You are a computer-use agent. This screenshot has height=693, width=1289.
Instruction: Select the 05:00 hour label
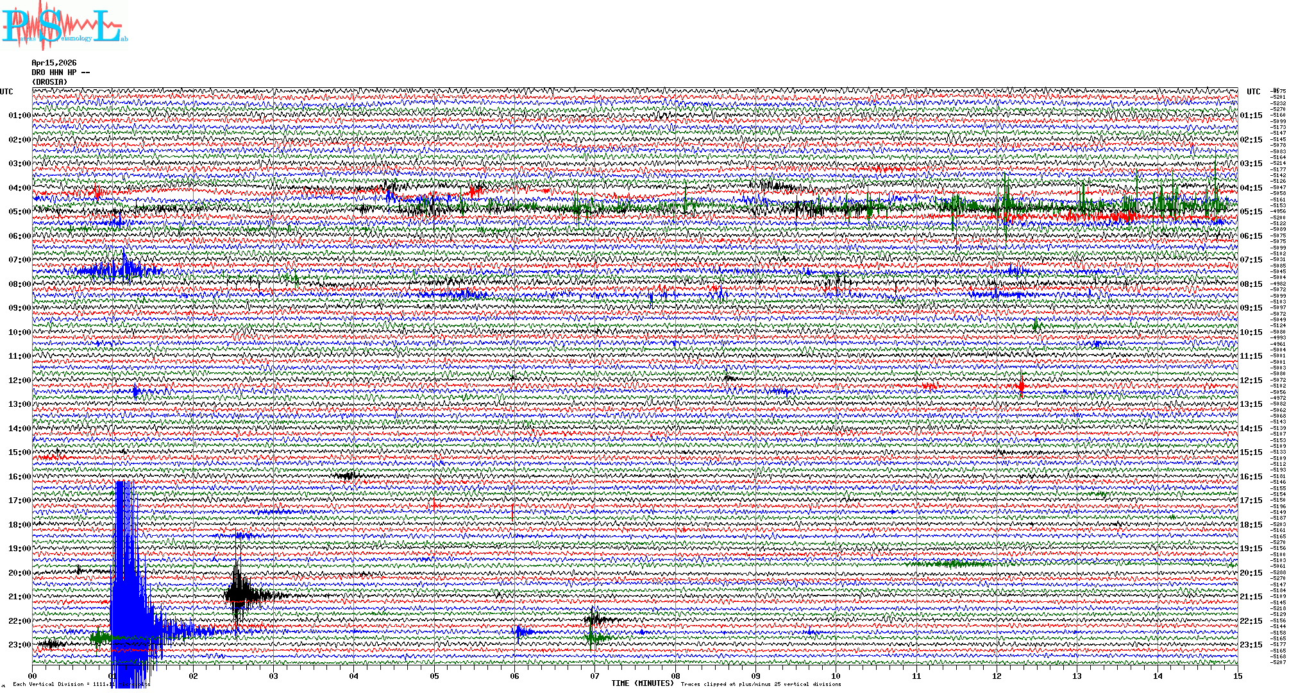point(19,212)
